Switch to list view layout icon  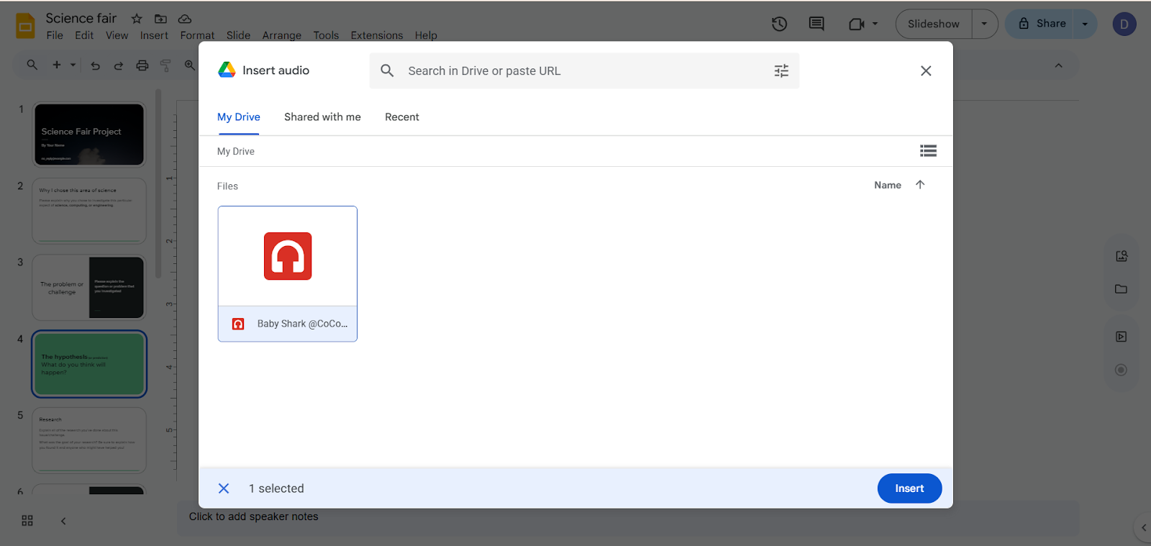coord(928,151)
